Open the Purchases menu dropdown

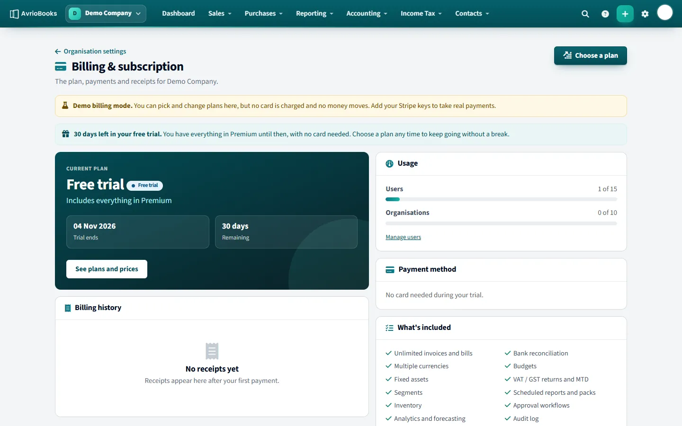point(264,14)
